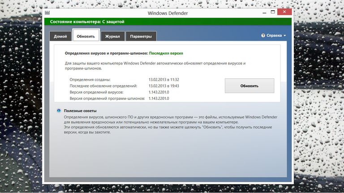Click the Версия определений программ-шпионов label
Viewport: 344px width, 193px height.
107,99
